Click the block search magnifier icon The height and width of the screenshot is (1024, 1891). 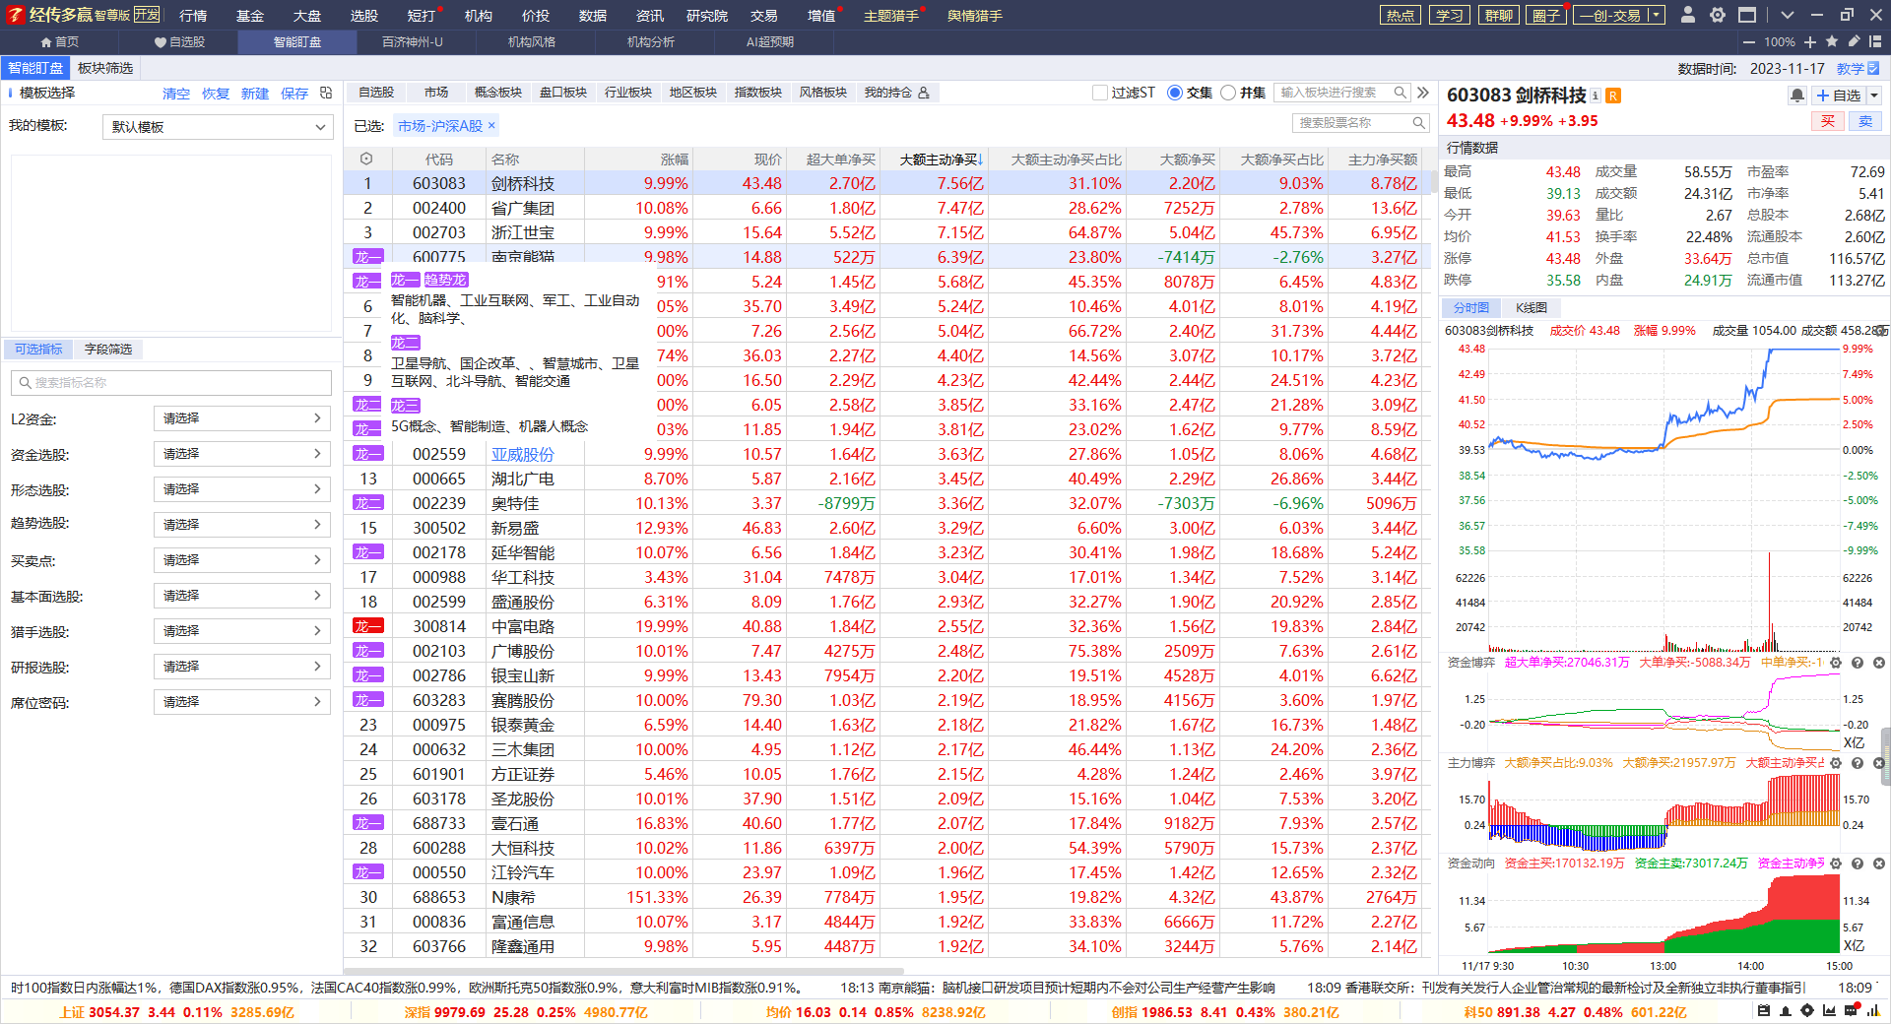[1401, 93]
